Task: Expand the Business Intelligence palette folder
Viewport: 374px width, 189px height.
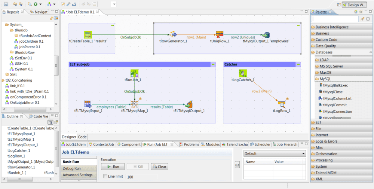Action: tap(332, 27)
